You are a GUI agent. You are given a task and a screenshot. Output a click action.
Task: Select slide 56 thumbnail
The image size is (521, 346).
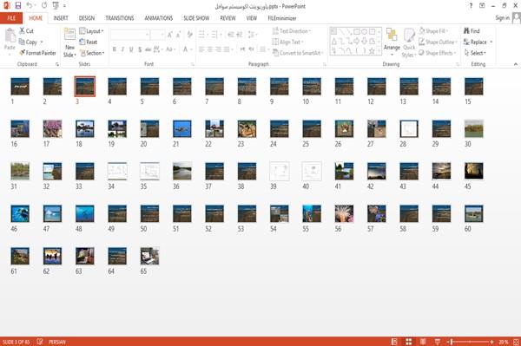point(344,213)
